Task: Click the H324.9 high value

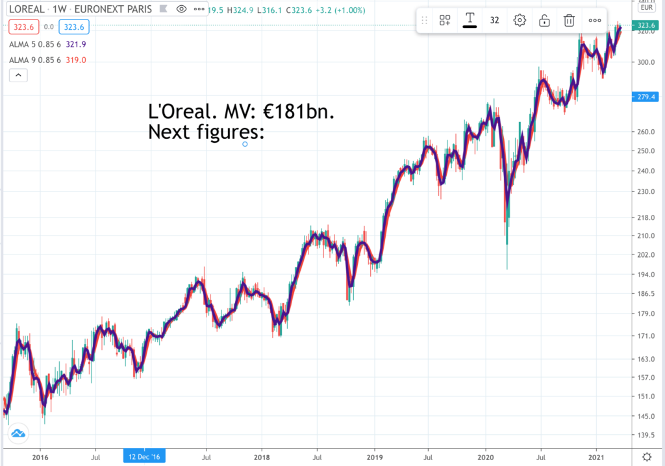Action: (240, 10)
